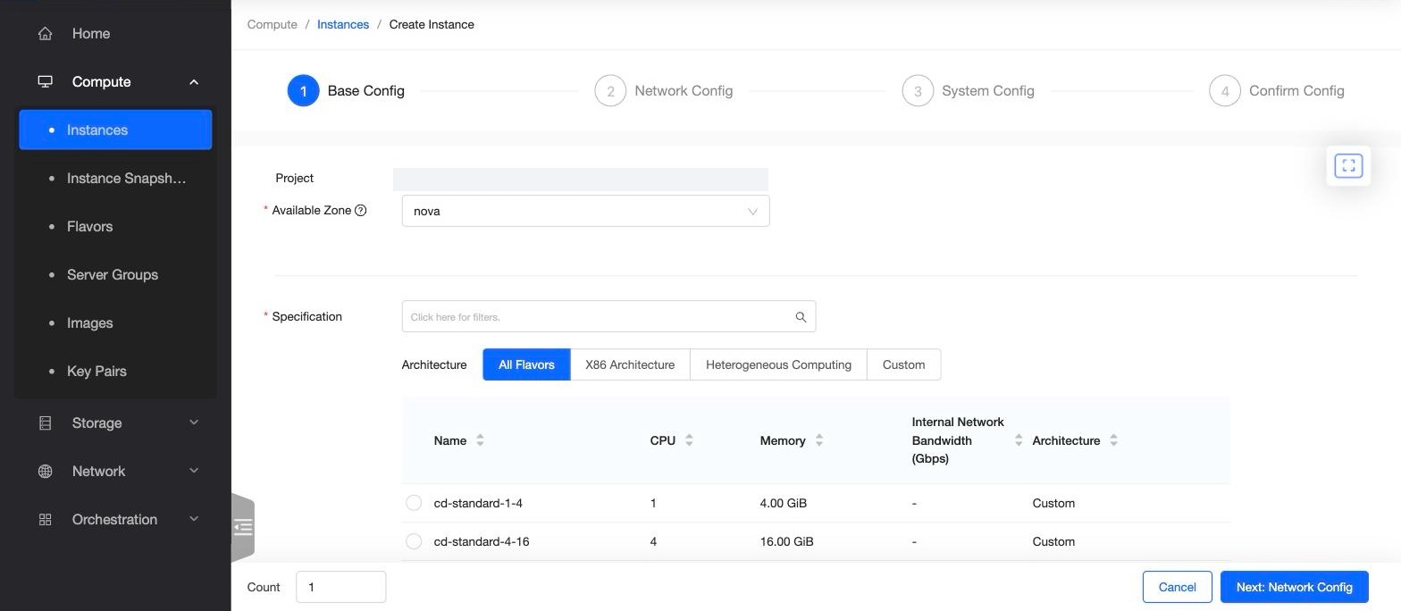Click the Cancel button
Screen dimensions: 1401x611
[x=1177, y=587]
